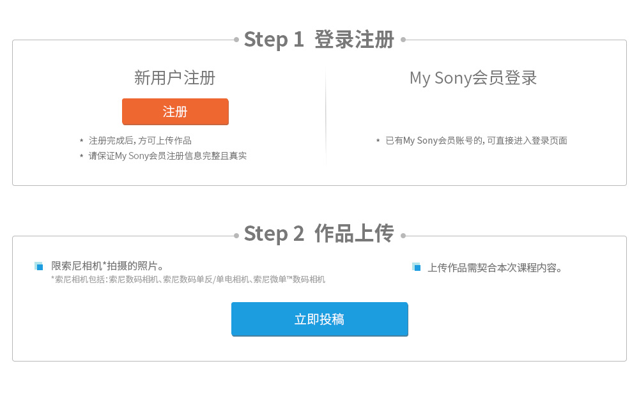This screenshot has width=639, height=412.
Task: Click the 请保证My Sony会员注册信息完整且真实 note
Action: click(167, 156)
